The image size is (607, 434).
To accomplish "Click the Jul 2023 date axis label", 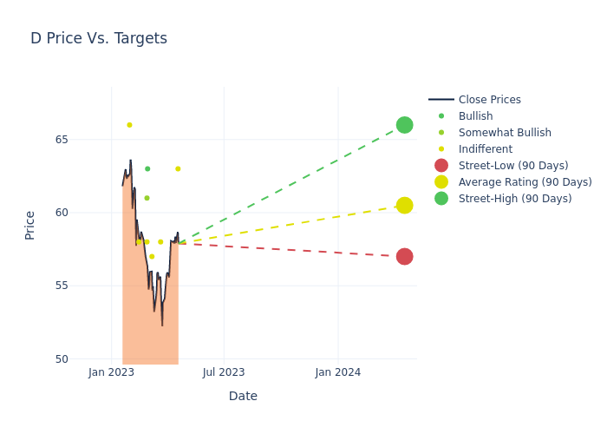I will tap(224, 373).
